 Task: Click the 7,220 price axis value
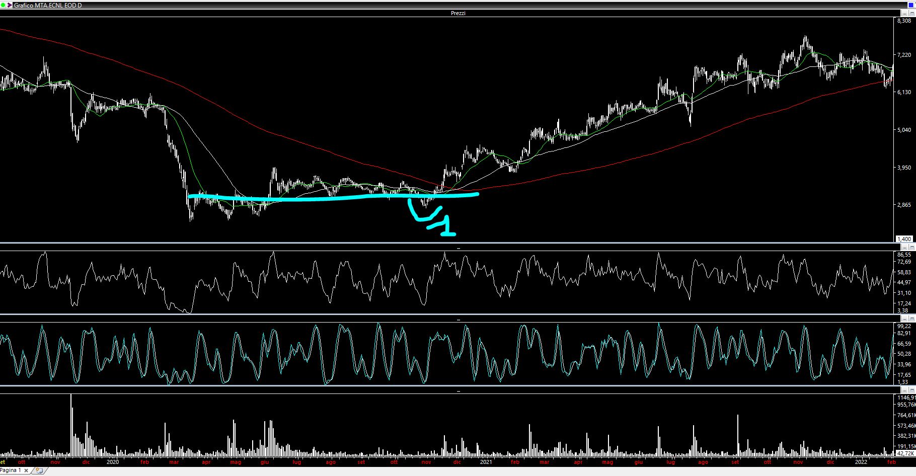click(904, 54)
